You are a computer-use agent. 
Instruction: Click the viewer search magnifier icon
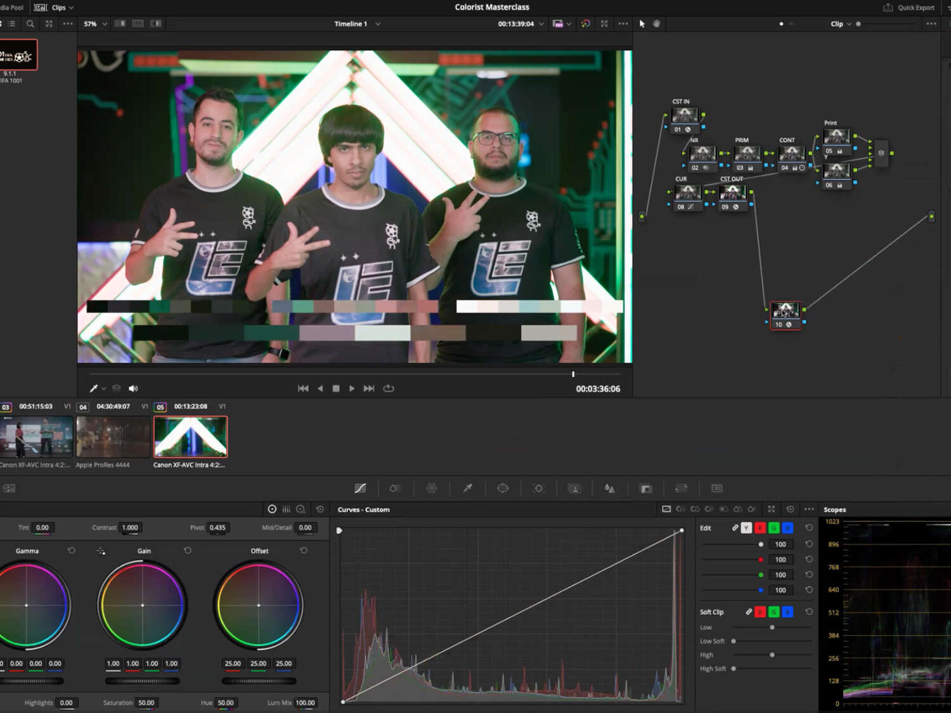(x=30, y=23)
